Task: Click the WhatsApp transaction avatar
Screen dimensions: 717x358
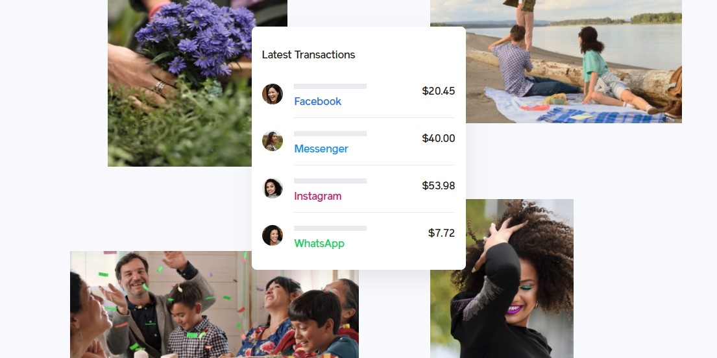Action: coord(273,235)
